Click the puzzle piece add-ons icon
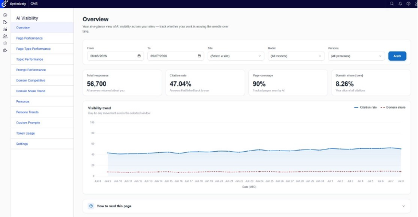The image size is (418, 217). click(5, 50)
